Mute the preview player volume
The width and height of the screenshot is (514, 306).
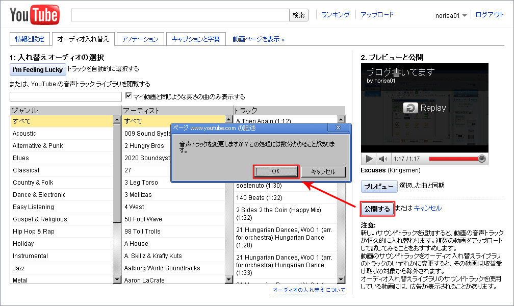[382, 159]
